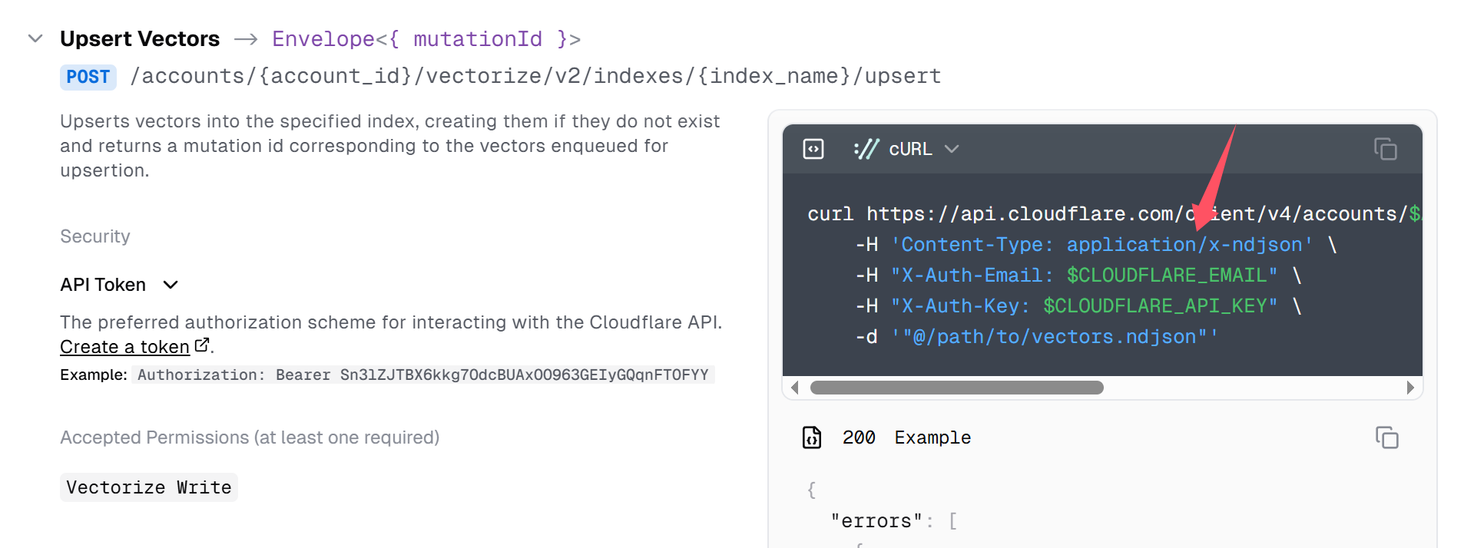The width and height of the screenshot is (1484, 548).
Task: Click the Envelope mutationId return type
Action: 426,39
